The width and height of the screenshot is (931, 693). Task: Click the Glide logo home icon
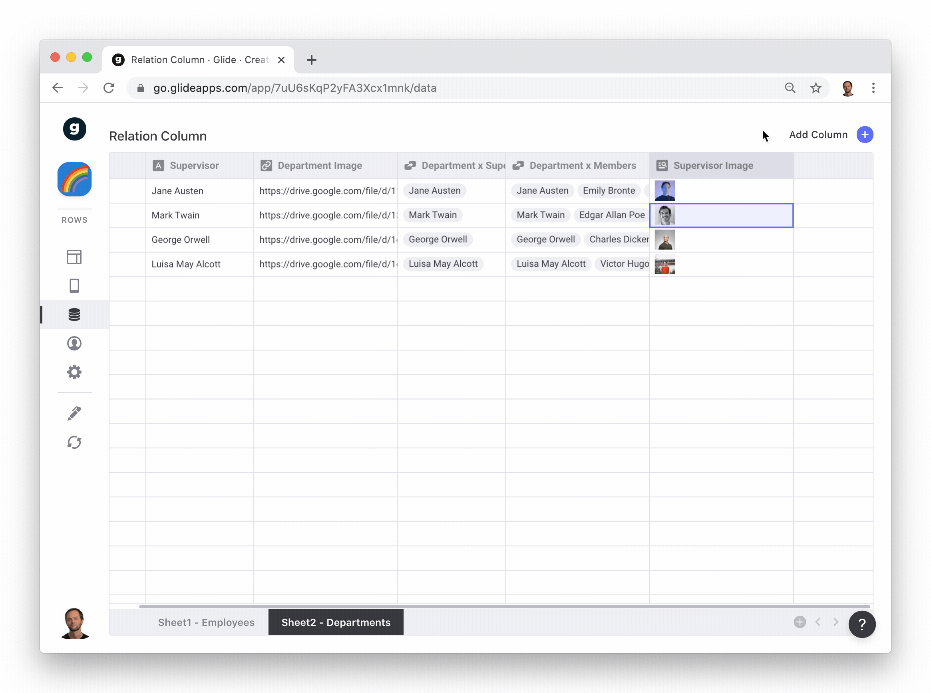point(74,129)
